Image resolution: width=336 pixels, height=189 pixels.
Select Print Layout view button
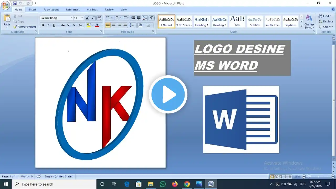[272, 176]
